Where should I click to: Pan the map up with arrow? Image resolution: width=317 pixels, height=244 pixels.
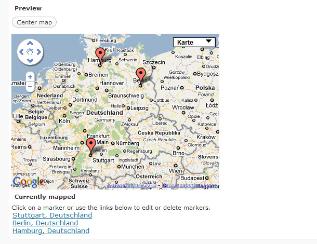click(30, 43)
